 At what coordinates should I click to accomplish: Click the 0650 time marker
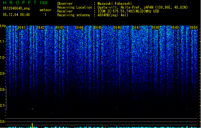click(x=194, y=28)
